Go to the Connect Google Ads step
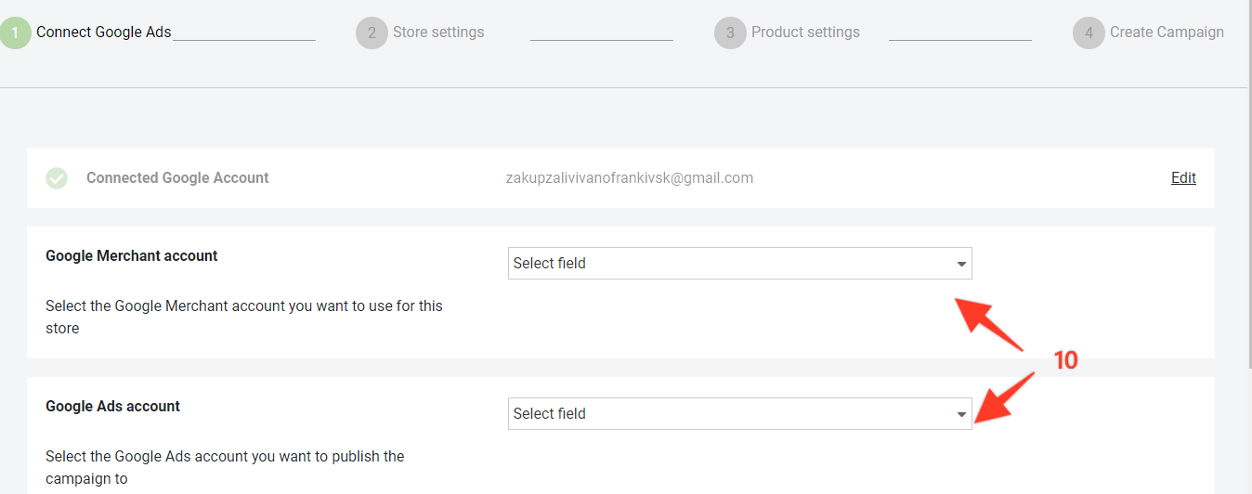The width and height of the screenshot is (1252, 494). coord(103,32)
